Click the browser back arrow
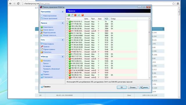Screen dimensions: 186x105 tap(10, 3)
